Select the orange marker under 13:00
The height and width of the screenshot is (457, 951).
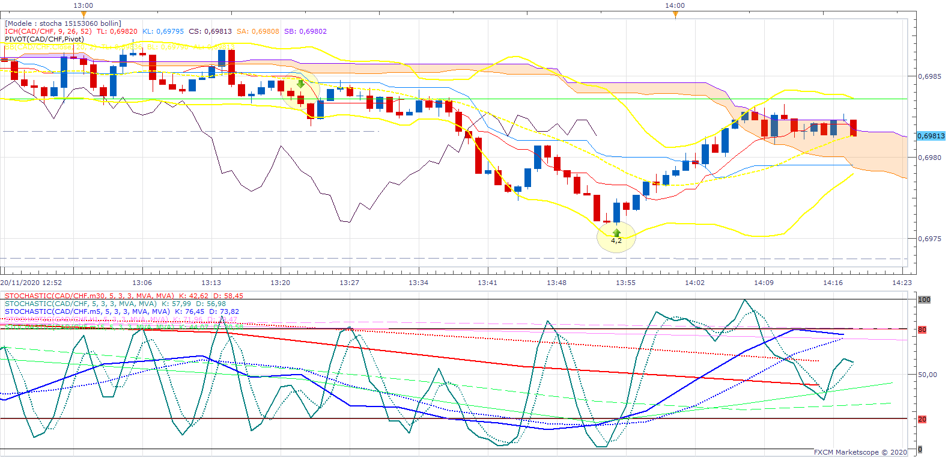84,14
